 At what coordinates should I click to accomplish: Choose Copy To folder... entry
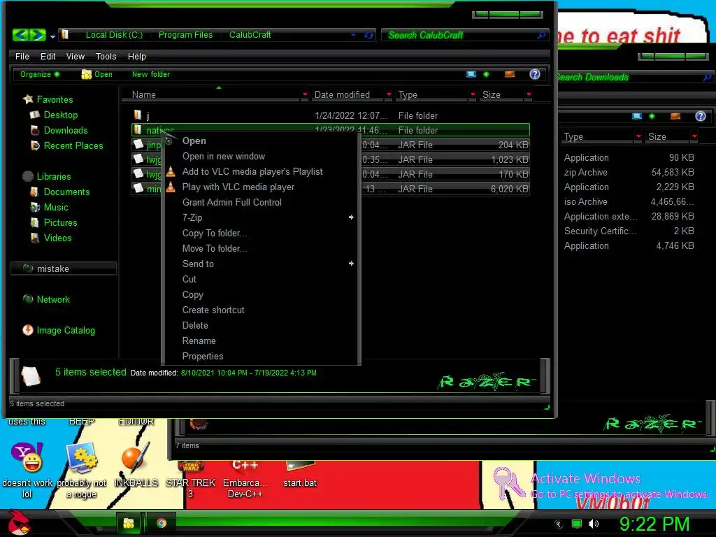pyautogui.click(x=261, y=234)
